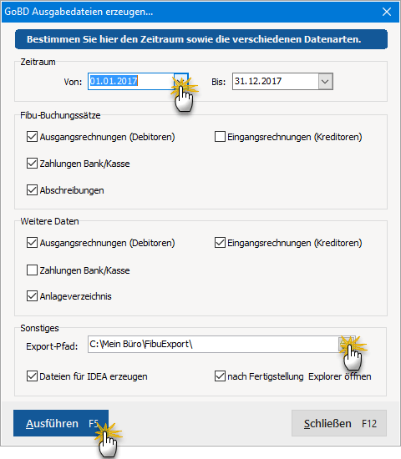
Task: Click into the Von date field
Action: 131,81
